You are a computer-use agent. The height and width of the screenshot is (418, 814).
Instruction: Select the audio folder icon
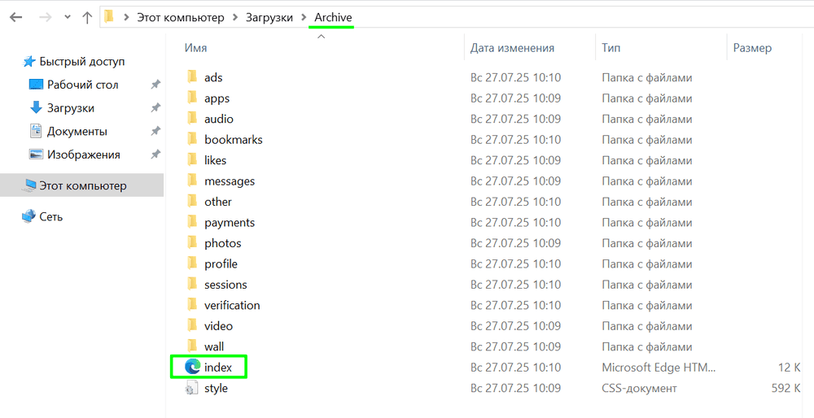coord(192,118)
